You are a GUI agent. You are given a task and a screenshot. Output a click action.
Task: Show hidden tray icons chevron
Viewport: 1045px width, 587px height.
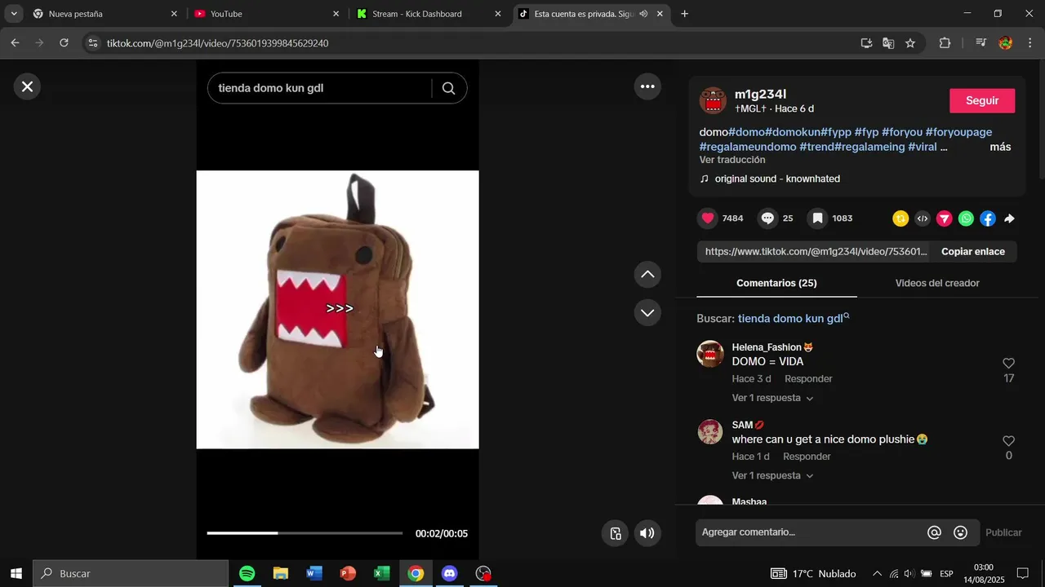(877, 574)
